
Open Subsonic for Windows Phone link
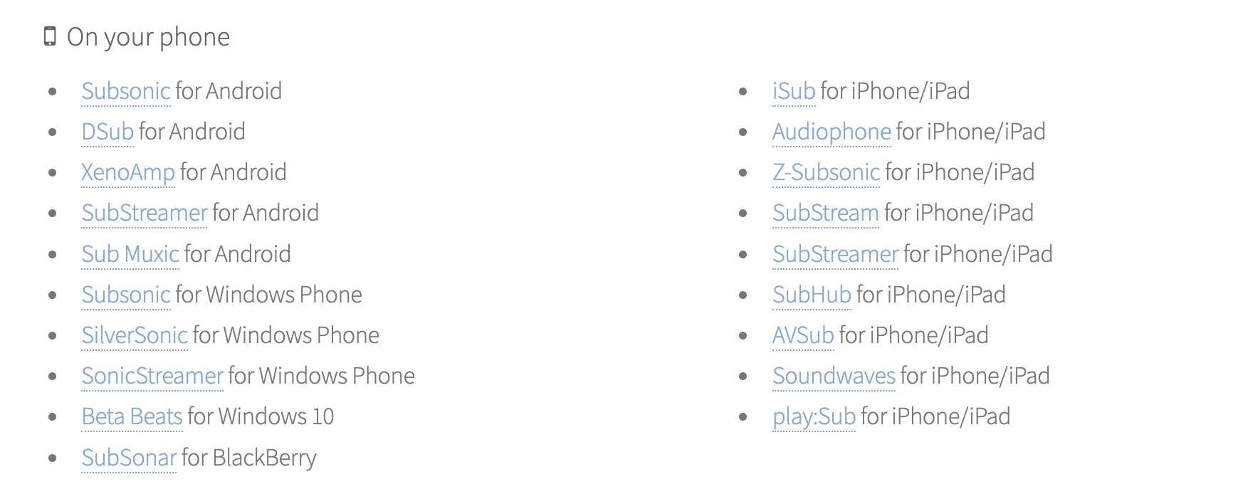pyautogui.click(x=126, y=295)
